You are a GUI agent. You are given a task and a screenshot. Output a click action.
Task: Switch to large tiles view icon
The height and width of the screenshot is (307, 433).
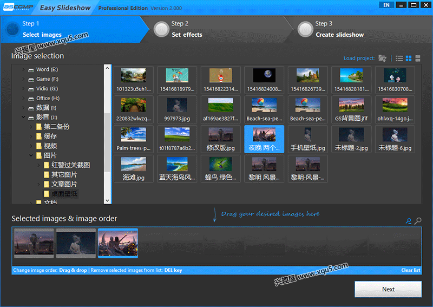click(x=417, y=58)
